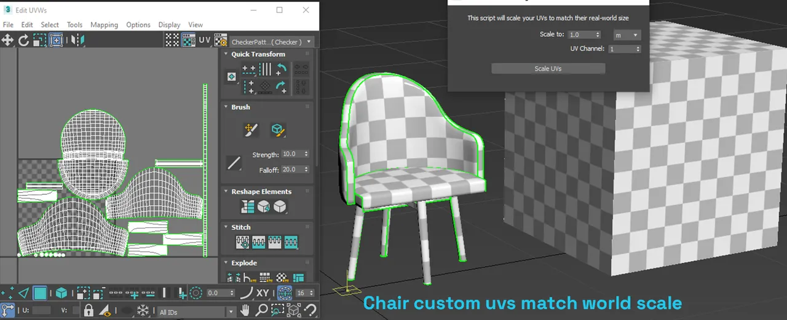Click the Linear Align vertical bars icon
Image resolution: width=787 pixels, height=320 pixels.
point(265,69)
